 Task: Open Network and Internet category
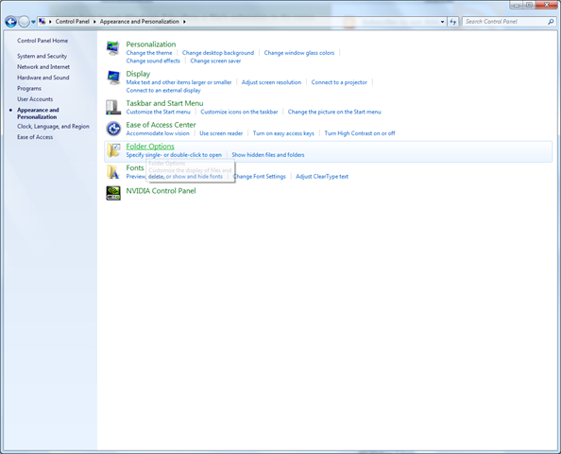(43, 66)
